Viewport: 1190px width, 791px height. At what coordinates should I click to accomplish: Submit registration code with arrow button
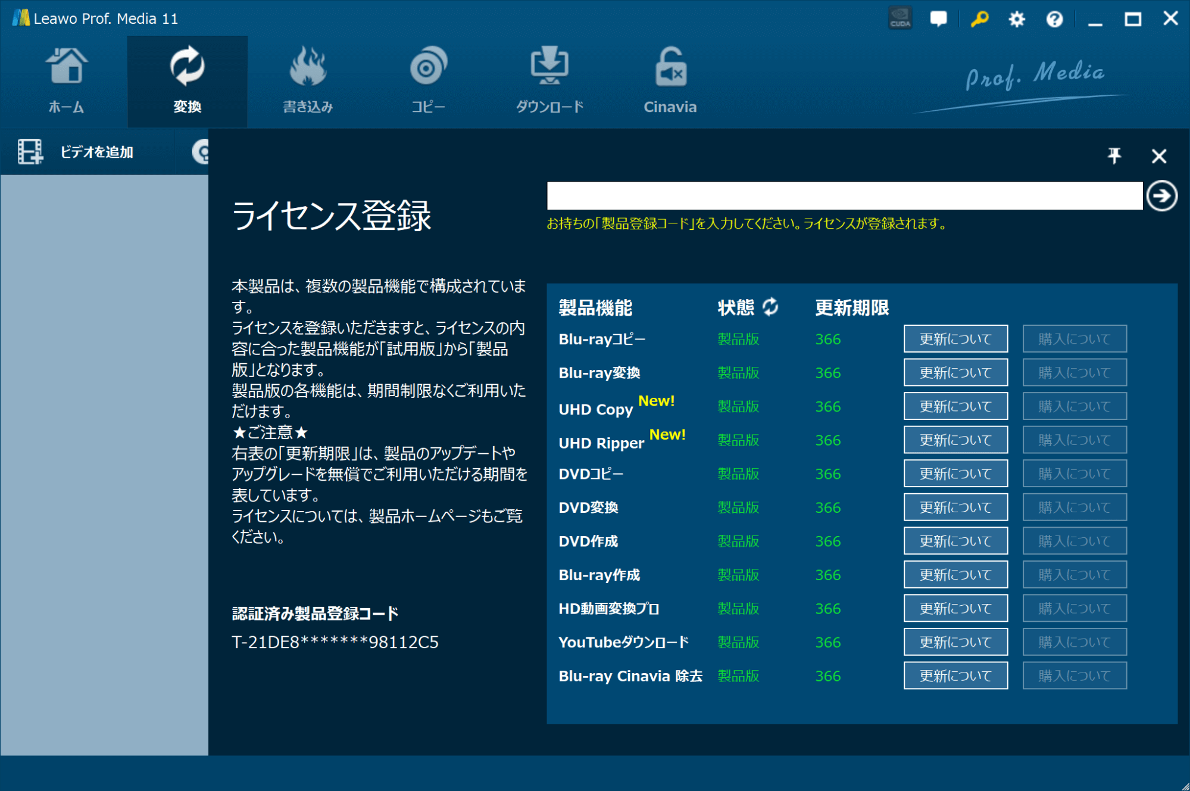(1161, 195)
